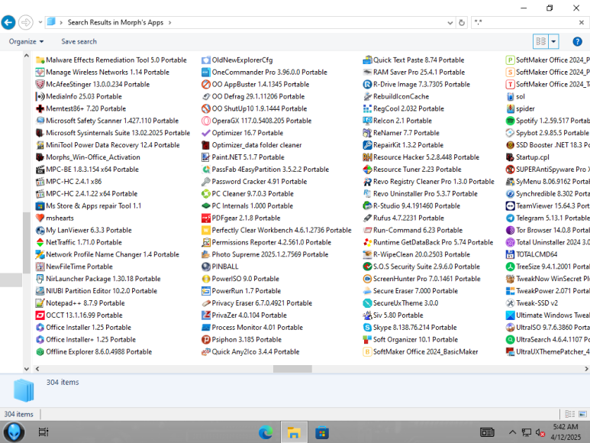Open the help question mark button
Screen dimensions: 590x443
pyautogui.click(x=577, y=41)
